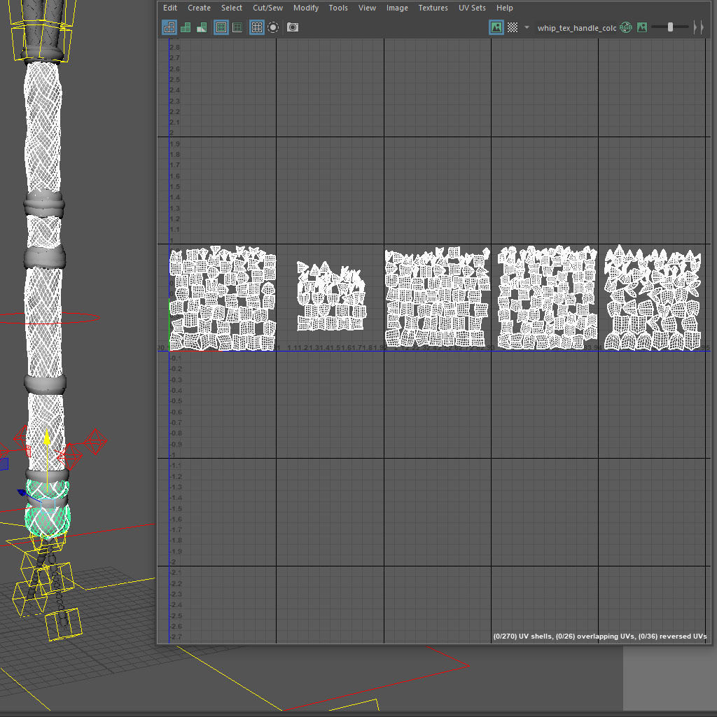Select UV shell group in second tile
Image resolution: width=717 pixels, height=717 pixels.
point(331,296)
